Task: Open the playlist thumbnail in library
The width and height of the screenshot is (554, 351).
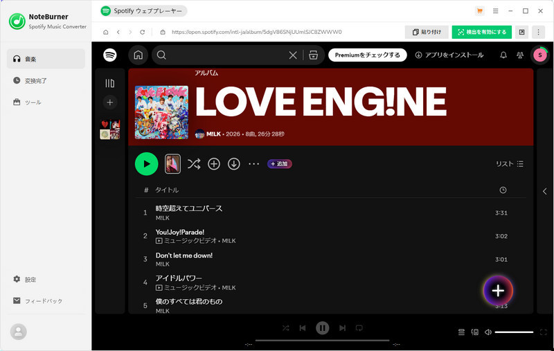Action: tap(110, 129)
